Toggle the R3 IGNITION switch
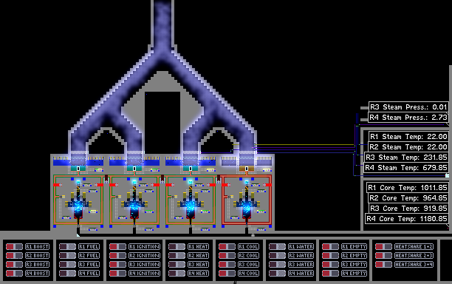The image size is (452, 284). pyautogui.click(x=117, y=264)
